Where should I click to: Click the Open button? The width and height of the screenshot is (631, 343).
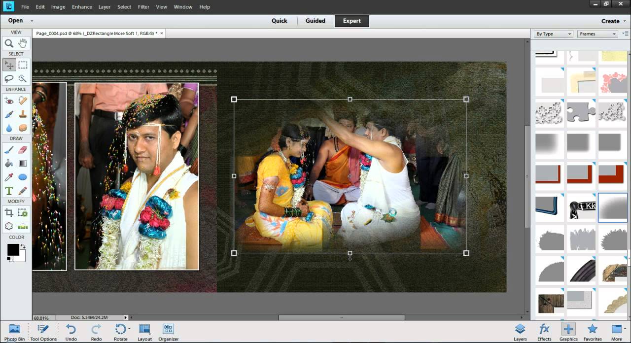(x=15, y=21)
